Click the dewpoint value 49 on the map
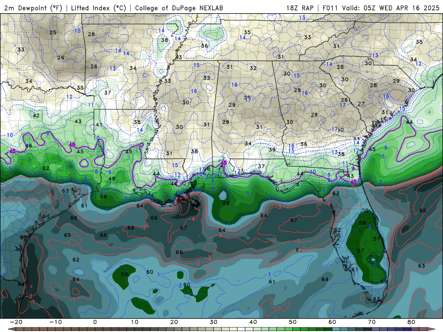Image resolution: width=443 pixels, height=332 pixels. (x=112, y=178)
